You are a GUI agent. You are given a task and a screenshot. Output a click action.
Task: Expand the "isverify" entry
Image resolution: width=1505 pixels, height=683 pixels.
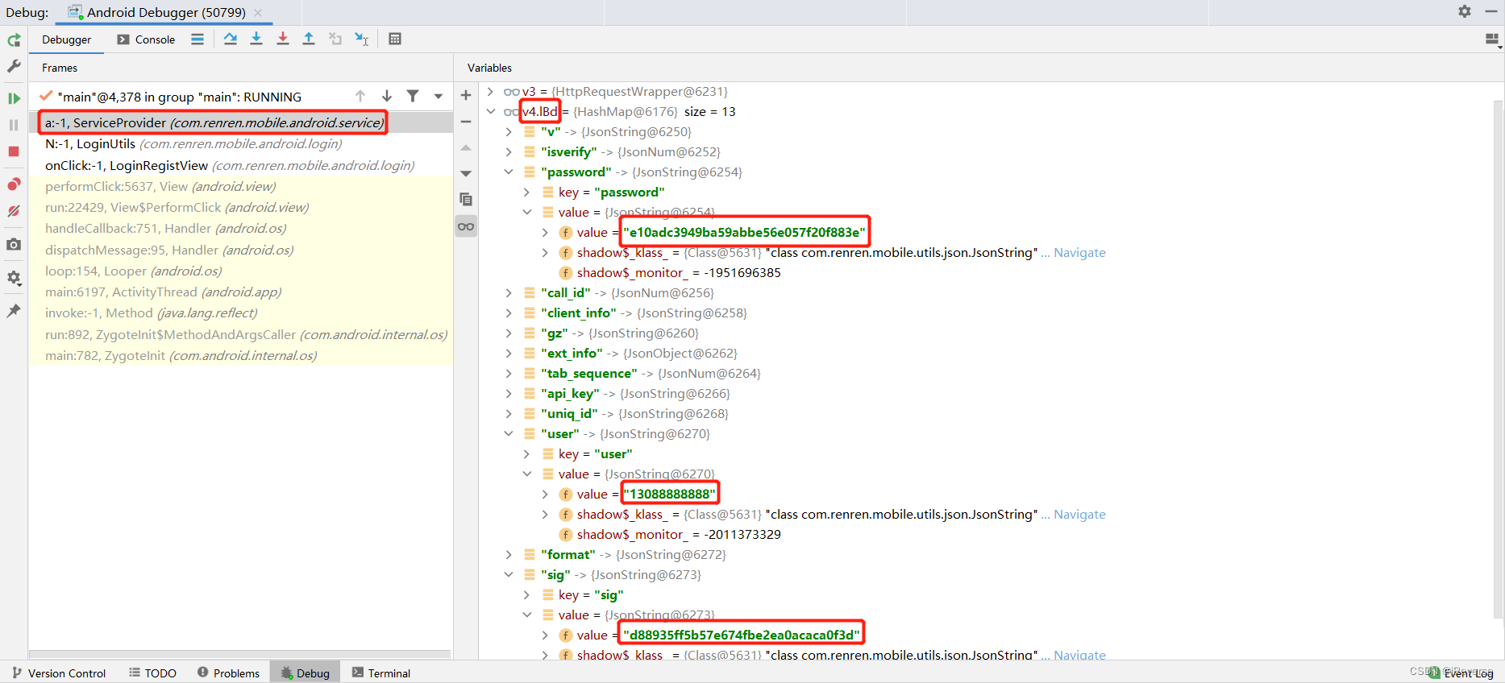[509, 151]
